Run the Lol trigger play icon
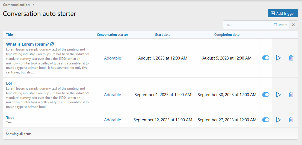 pos(278,94)
